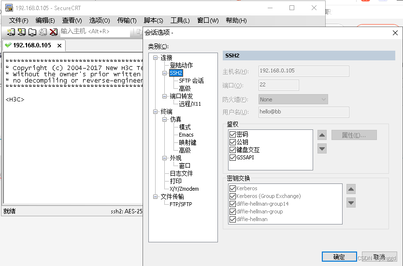This screenshot has width=403, height=266.
Task: Click the Disconnect red X toolbar icon
Action: (54, 32)
